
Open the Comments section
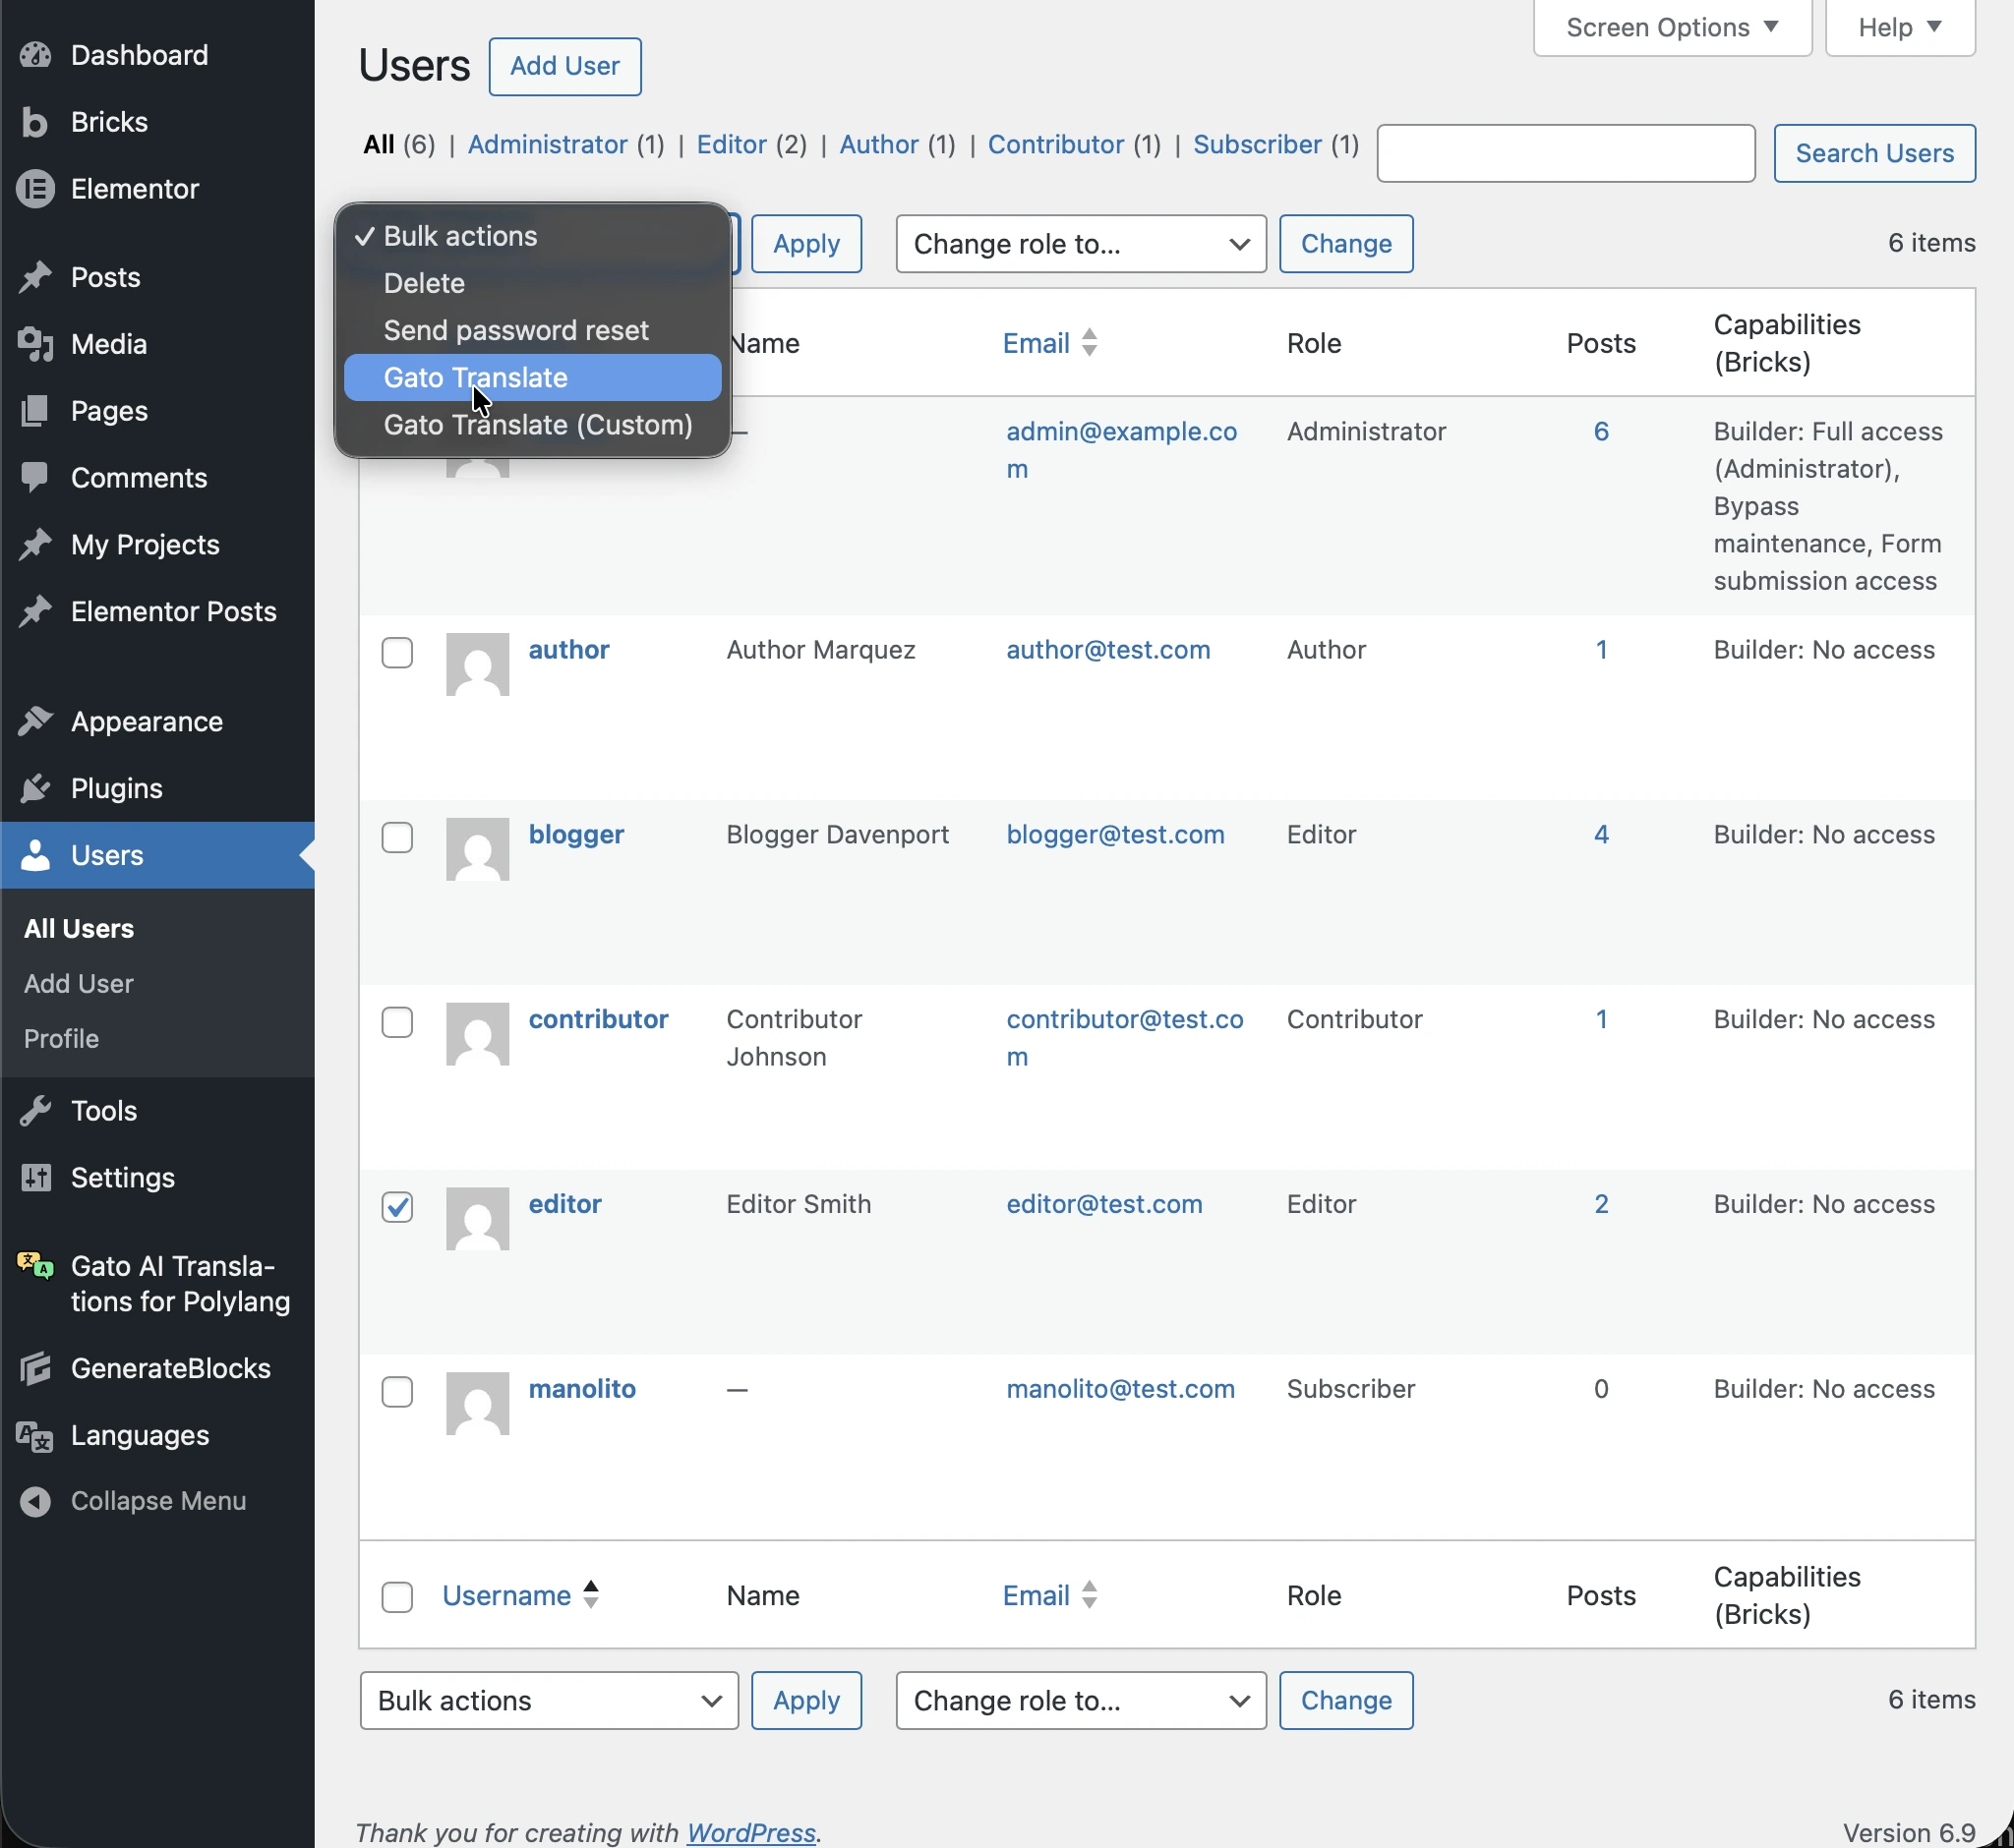tap(139, 478)
